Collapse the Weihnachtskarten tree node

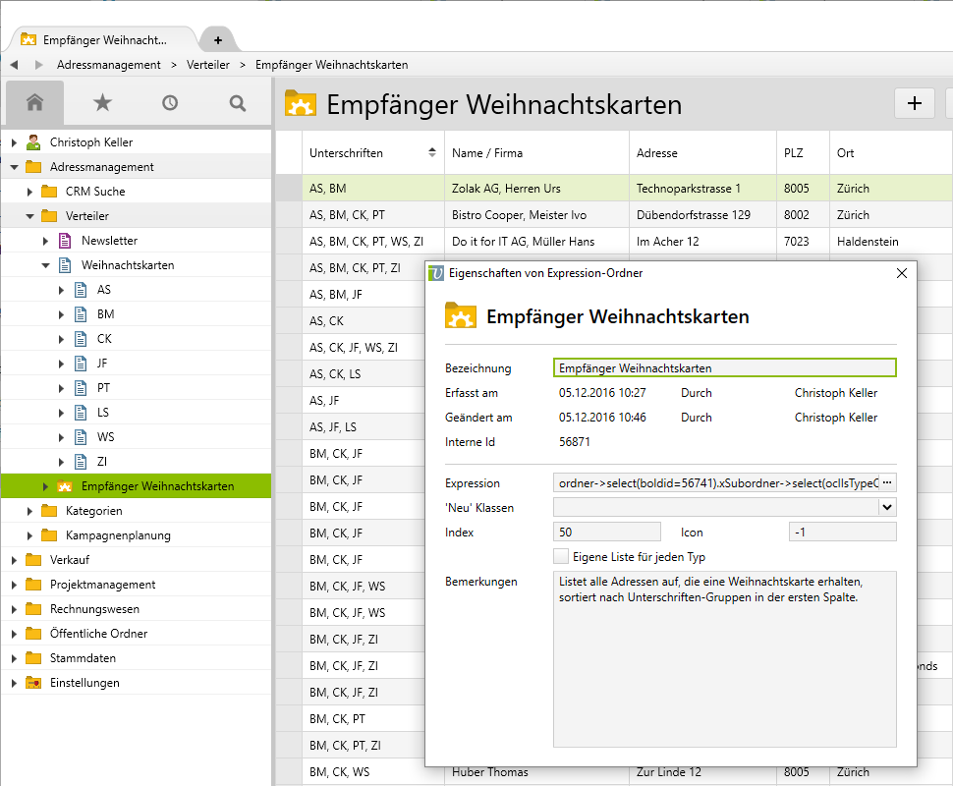click(45, 265)
